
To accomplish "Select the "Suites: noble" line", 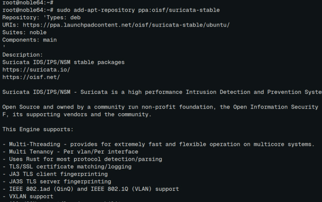I will coord(24,32).
